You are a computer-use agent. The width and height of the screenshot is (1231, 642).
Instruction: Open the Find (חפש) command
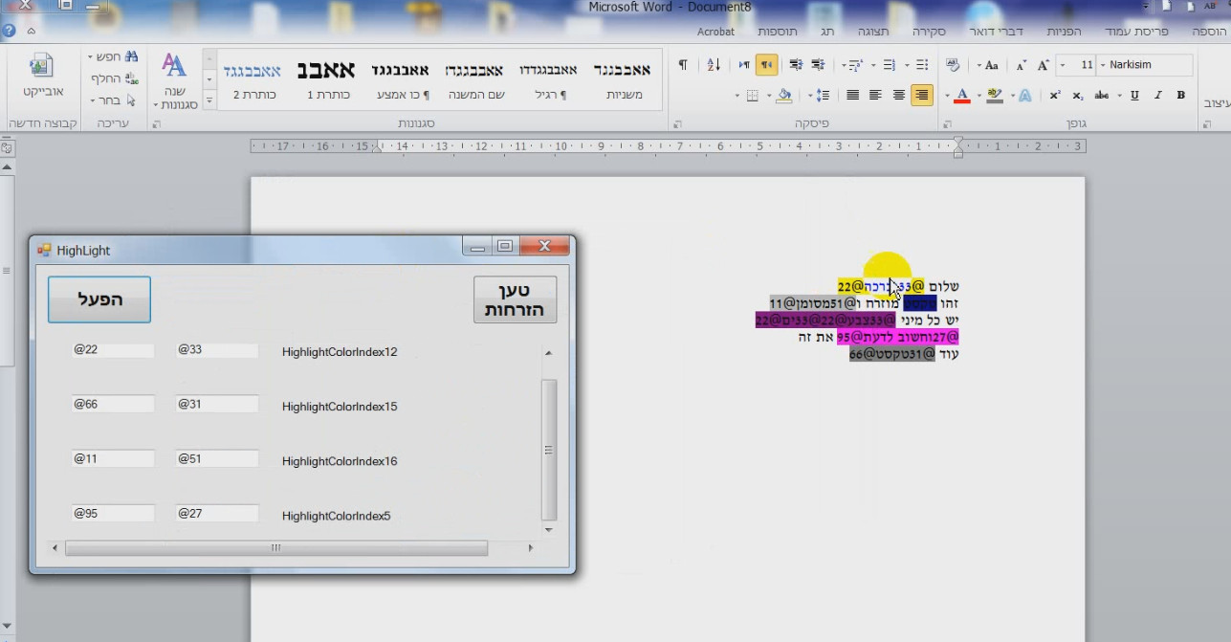click(115, 56)
